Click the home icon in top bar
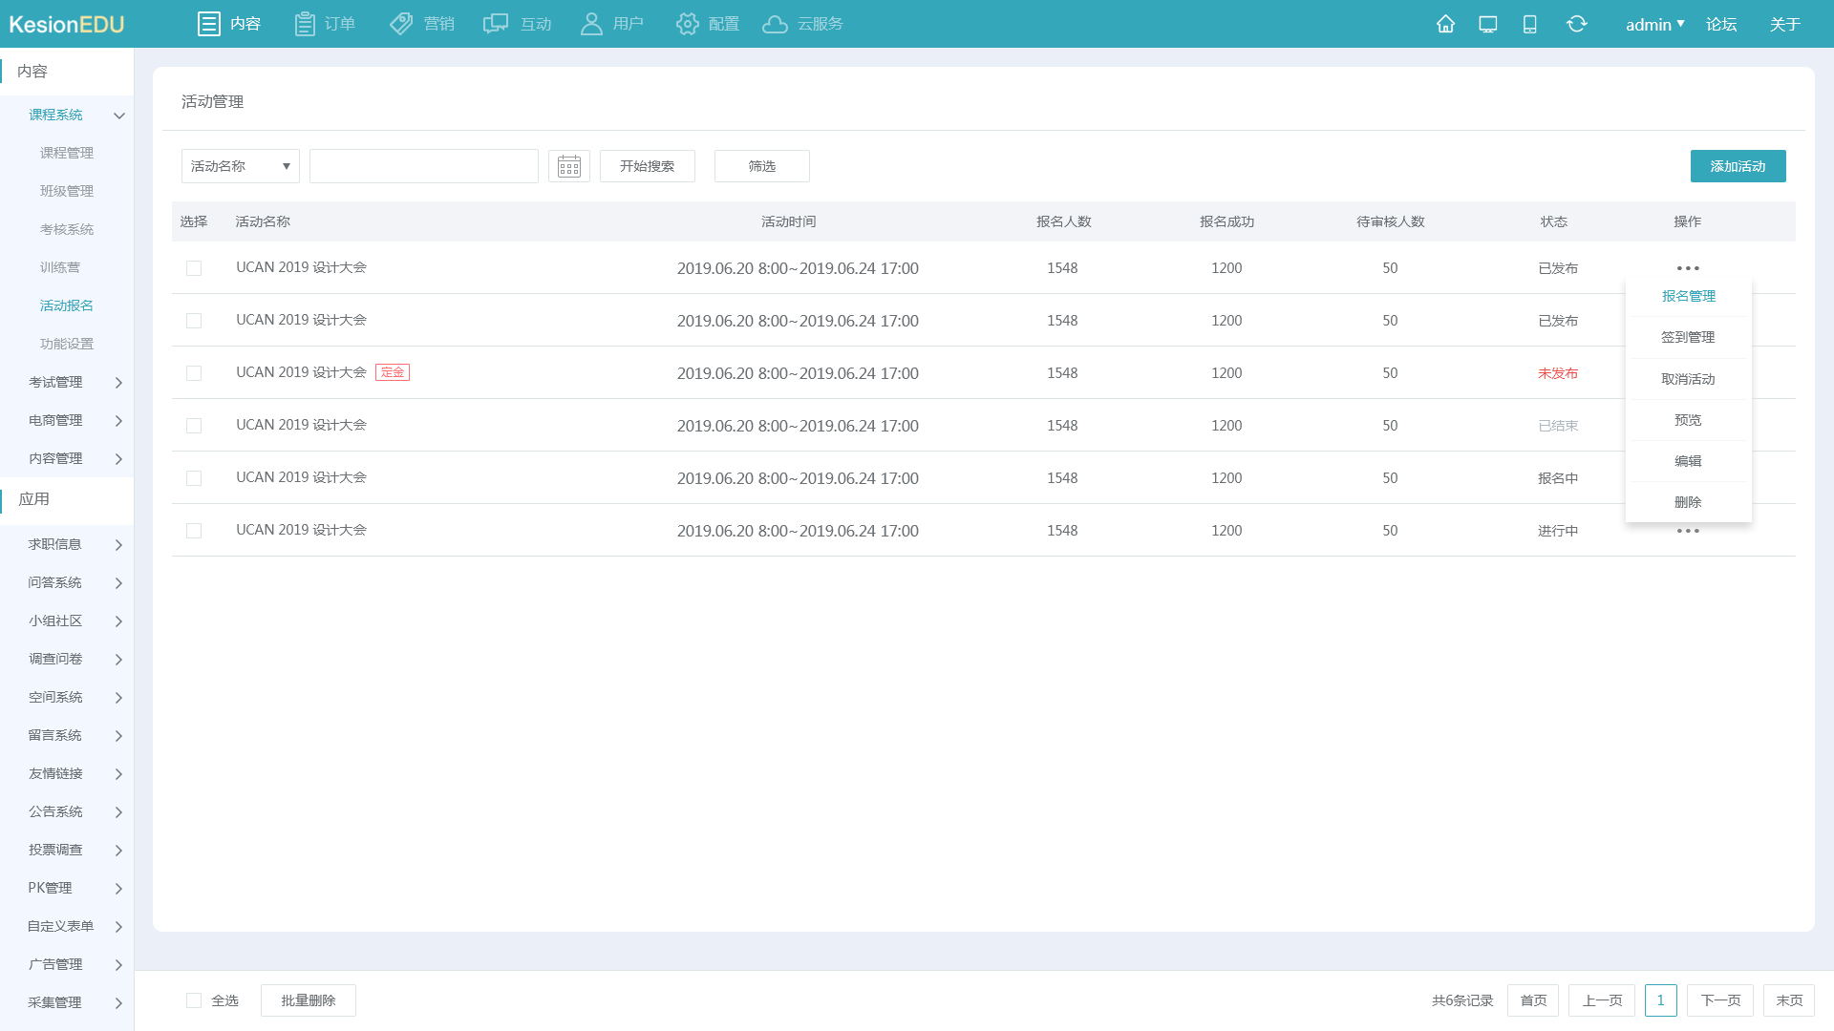The width and height of the screenshot is (1834, 1031). click(x=1445, y=24)
